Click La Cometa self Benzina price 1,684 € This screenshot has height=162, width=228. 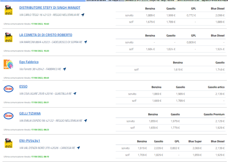[150, 49]
